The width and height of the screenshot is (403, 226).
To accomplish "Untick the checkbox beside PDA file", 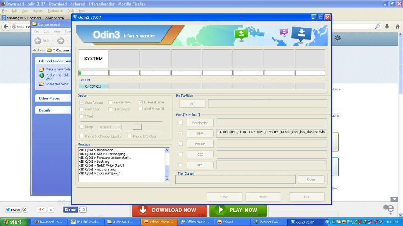I will pyautogui.click(x=180, y=133).
